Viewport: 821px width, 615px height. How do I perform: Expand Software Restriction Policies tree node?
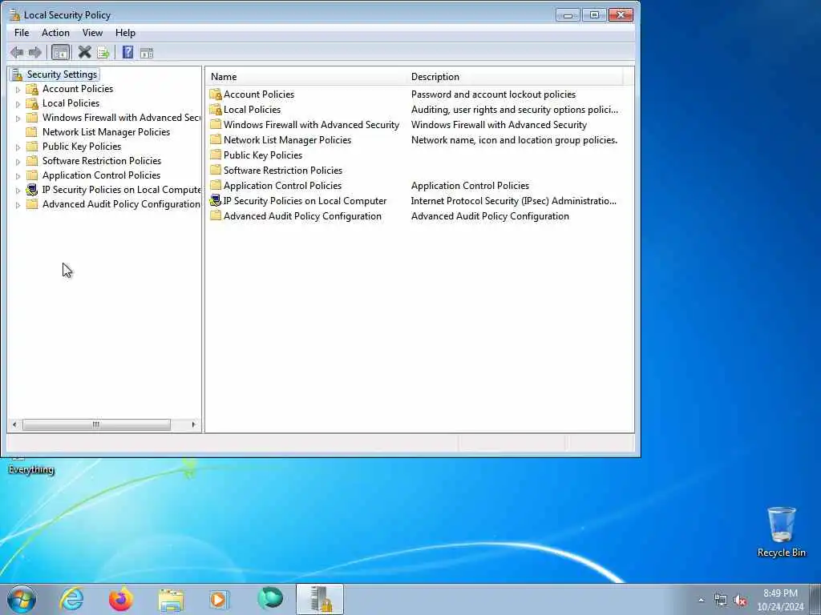pyautogui.click(x=18, y=162)
